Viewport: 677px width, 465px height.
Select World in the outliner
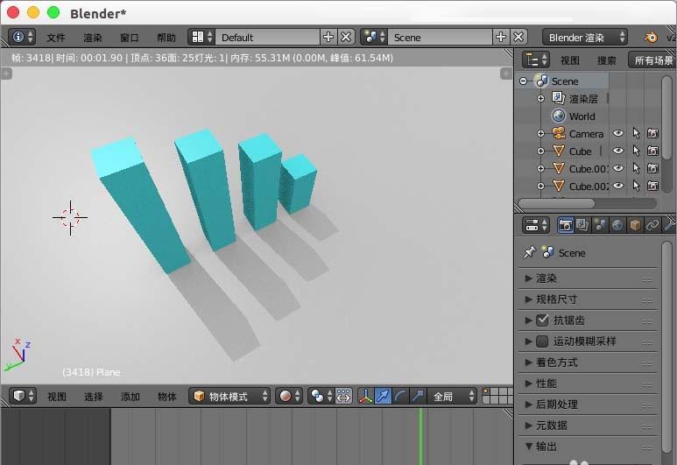[582, 116]
